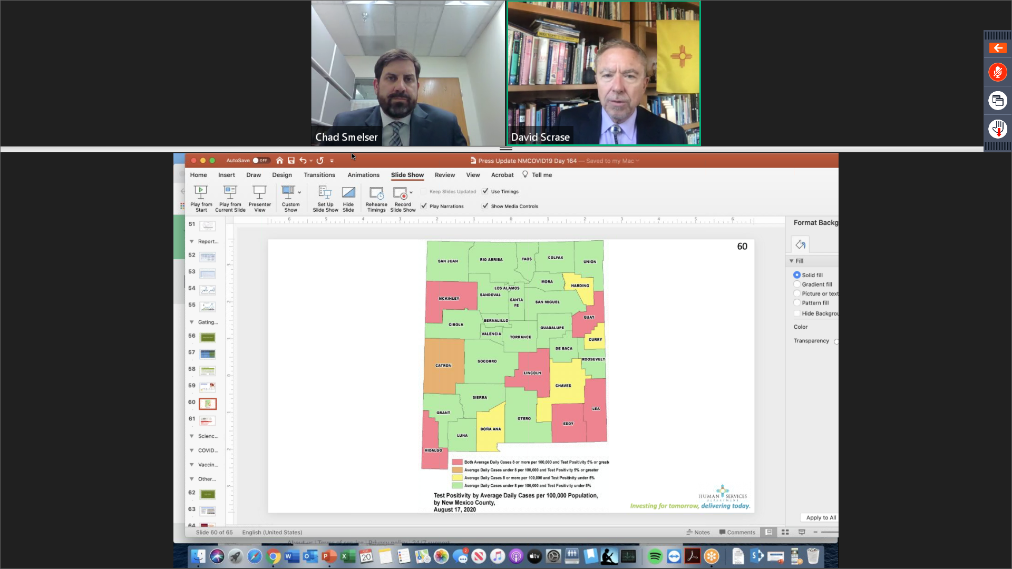Click Rehearse Timings
Screen dimensions: 1012x569
coord(376,198)
